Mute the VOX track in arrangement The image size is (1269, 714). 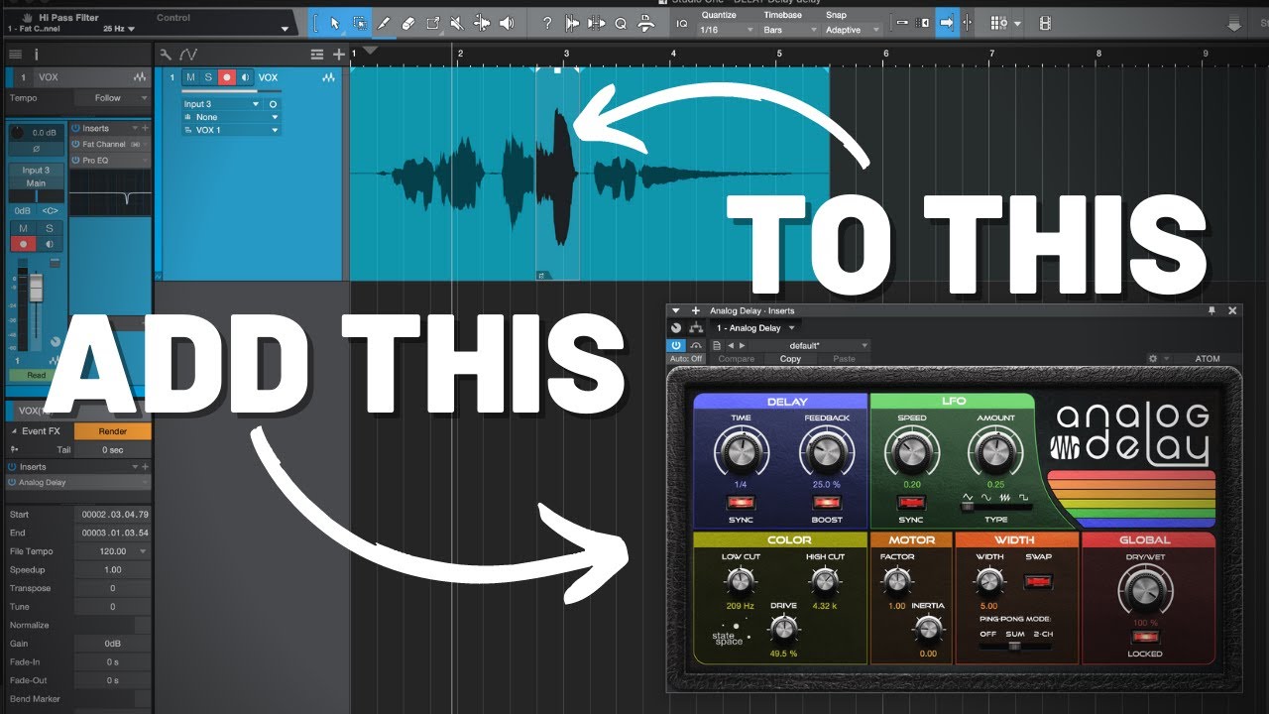pyautogui.click(x=191, y=76)
